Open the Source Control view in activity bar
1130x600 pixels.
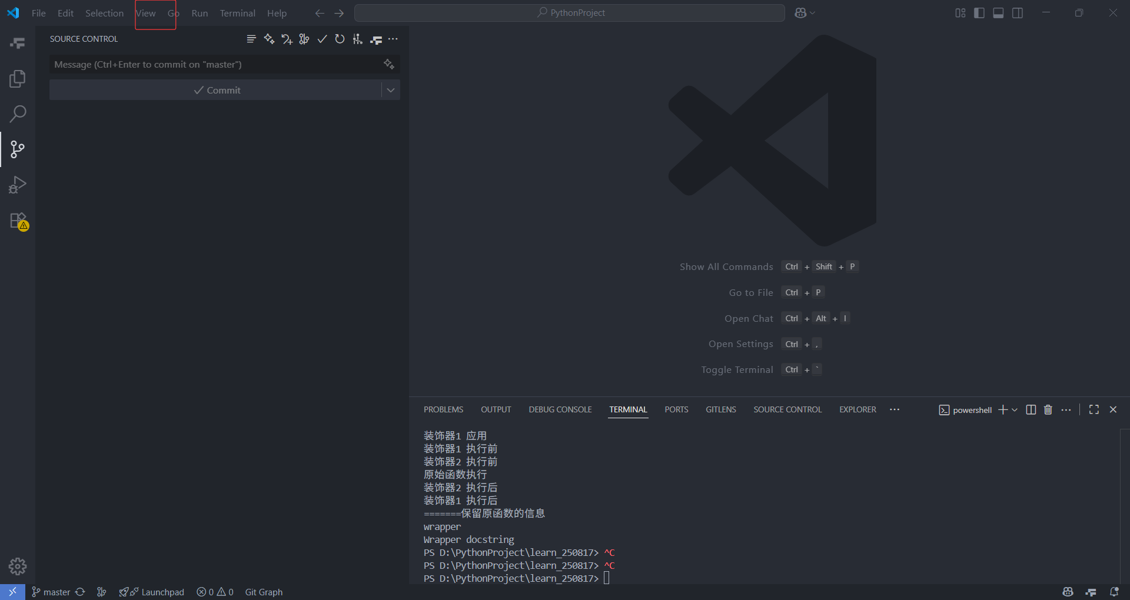pos(18,149)
